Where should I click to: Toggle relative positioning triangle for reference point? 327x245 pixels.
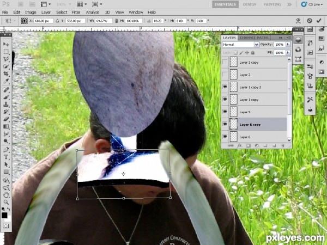pyautogui.click(x=57, y=21)
